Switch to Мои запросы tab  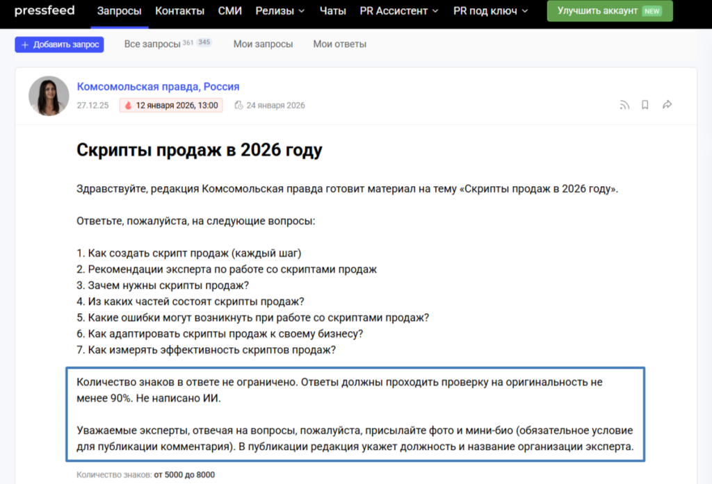(262, 43)
